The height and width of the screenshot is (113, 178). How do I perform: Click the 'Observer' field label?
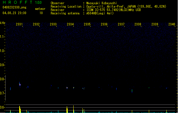pyautogui.click(x=57, y=3)
